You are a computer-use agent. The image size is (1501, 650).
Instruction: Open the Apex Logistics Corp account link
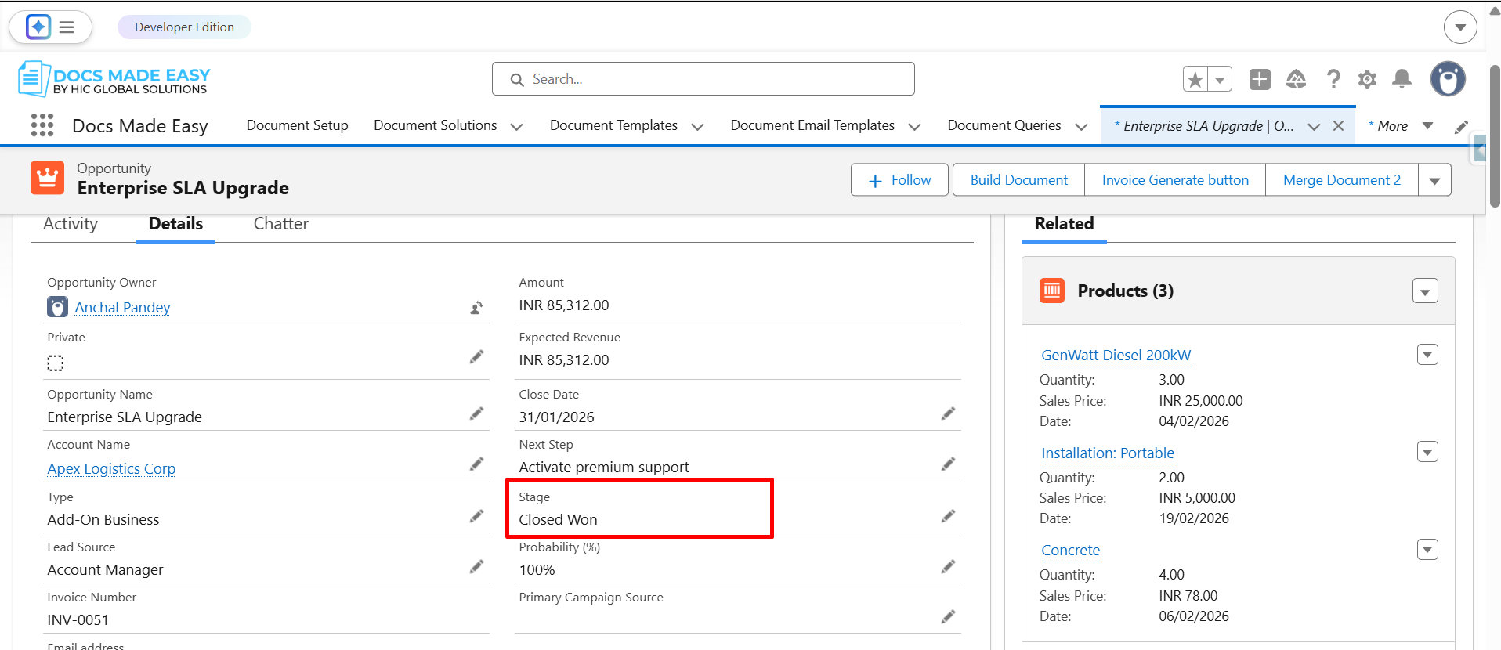click(x=111, y=468)
